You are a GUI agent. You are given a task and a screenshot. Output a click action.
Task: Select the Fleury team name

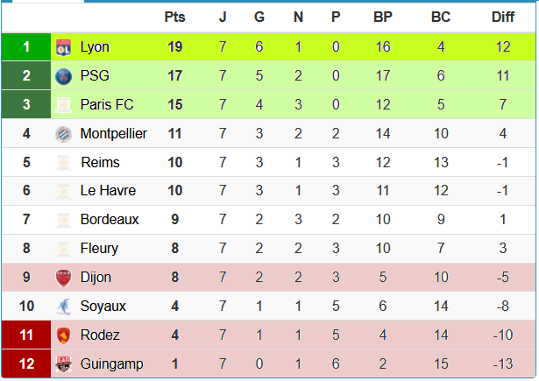point(99,249)
